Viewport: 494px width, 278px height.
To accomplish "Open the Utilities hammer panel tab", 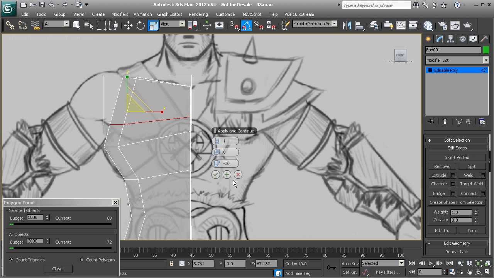I will 484,39.
